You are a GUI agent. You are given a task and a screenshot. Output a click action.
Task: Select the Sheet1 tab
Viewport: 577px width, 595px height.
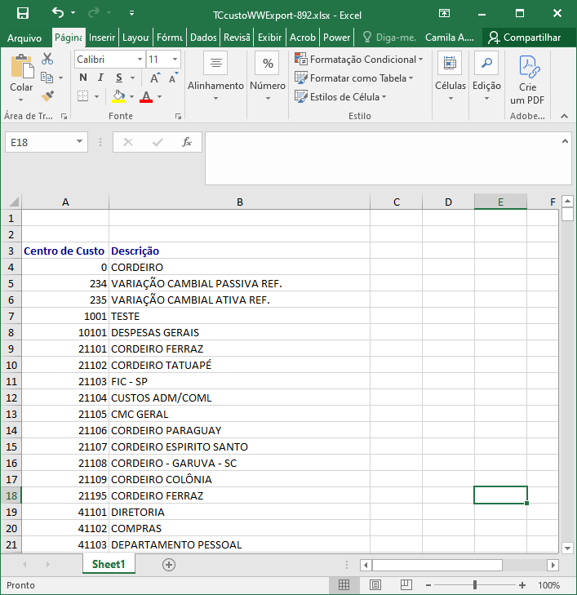click(109, 564)
